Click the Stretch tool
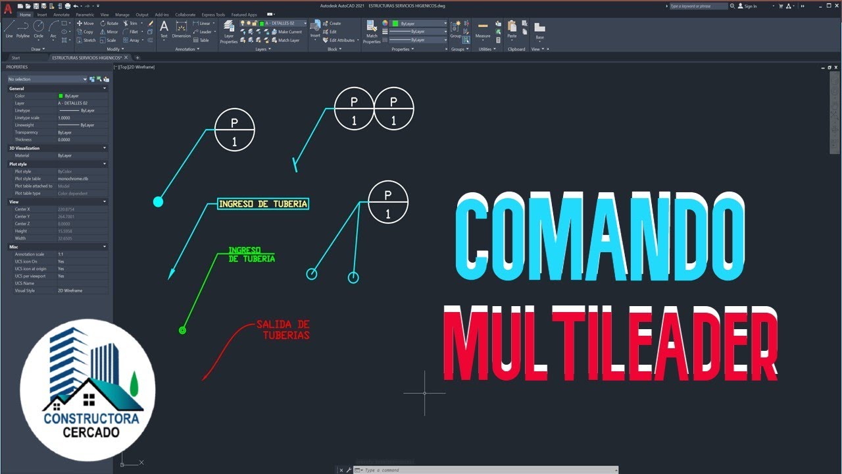842x474 pixels. 86,40
